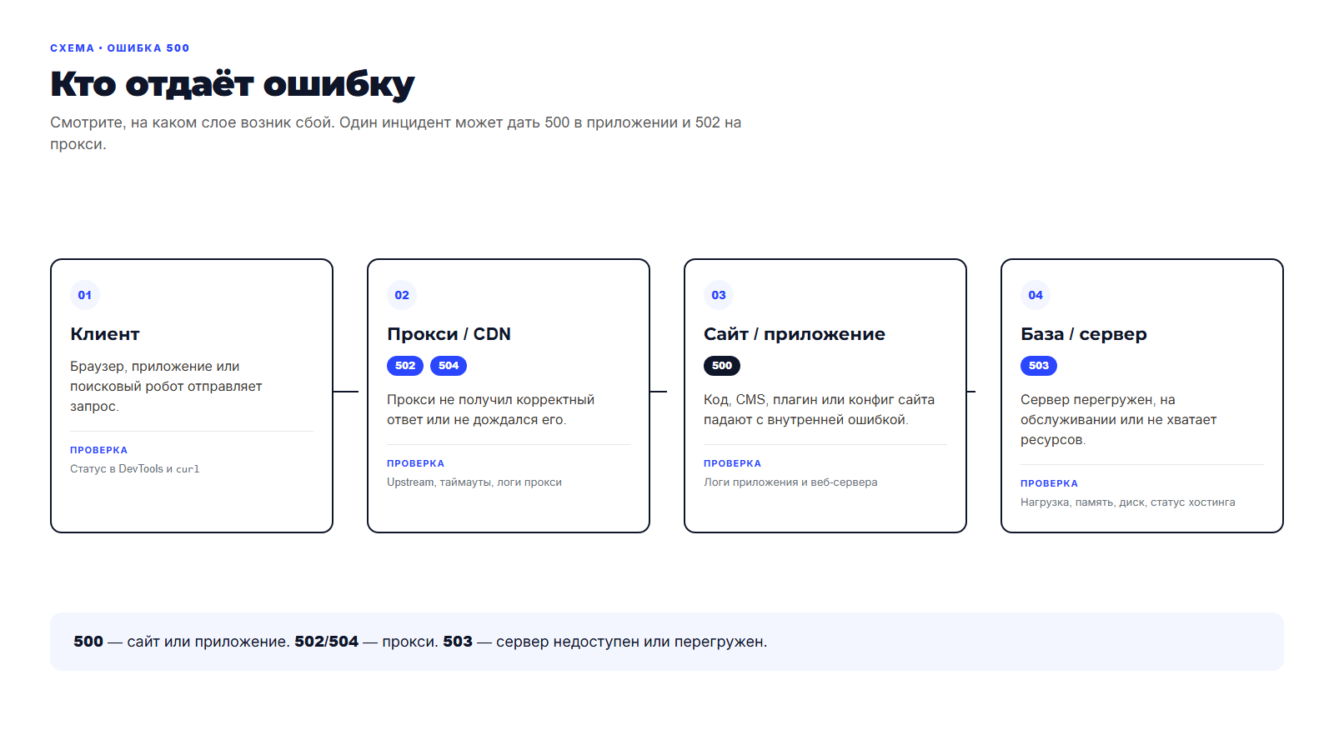Click the 'СХЕМА · ОШИБКА 500' header label

(x=120, y=48)
